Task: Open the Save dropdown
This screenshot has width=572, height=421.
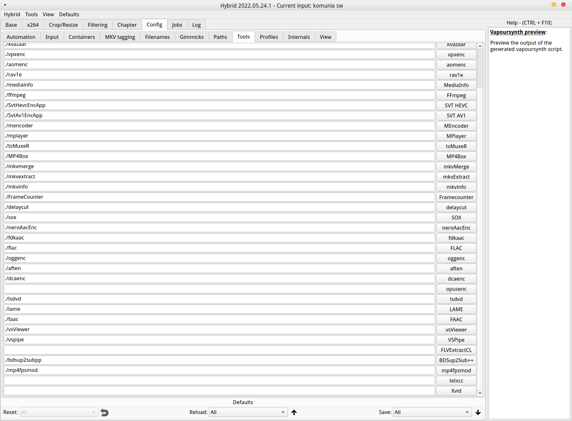Action: tap(432, 412)
